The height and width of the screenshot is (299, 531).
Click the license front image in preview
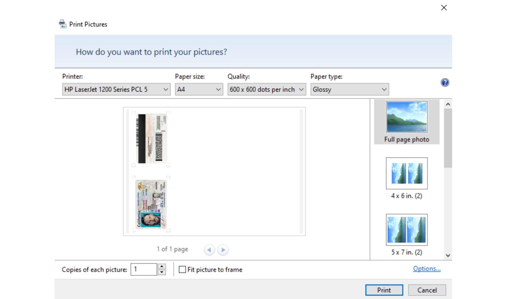tap(151, 204)
